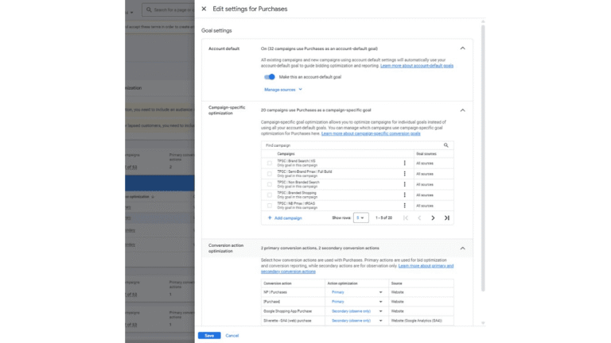The width and height of the screenshot is (611, 343).
Task: Click Add campaign link
Action: click(285, 218)
